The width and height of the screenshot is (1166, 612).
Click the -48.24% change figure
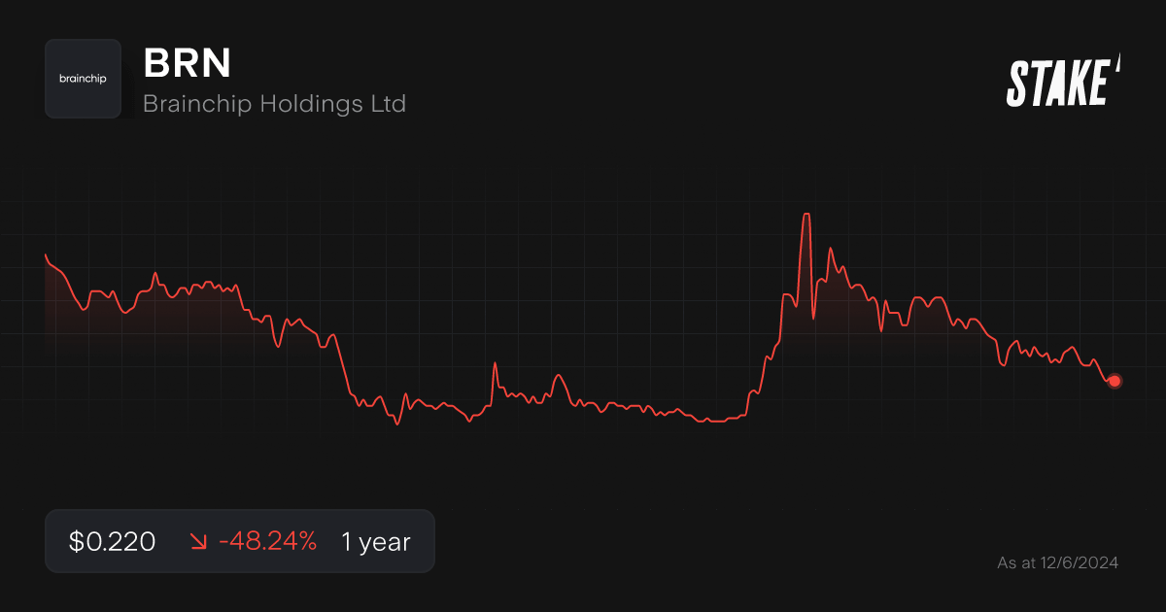267,542
